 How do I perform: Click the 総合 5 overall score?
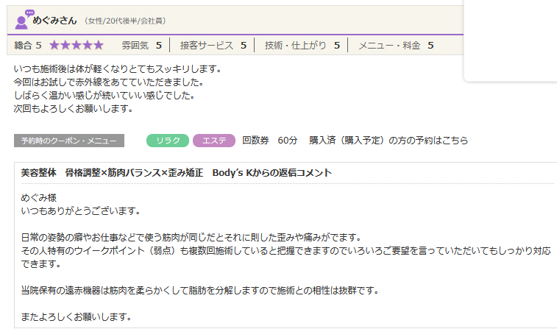[28, 46]
